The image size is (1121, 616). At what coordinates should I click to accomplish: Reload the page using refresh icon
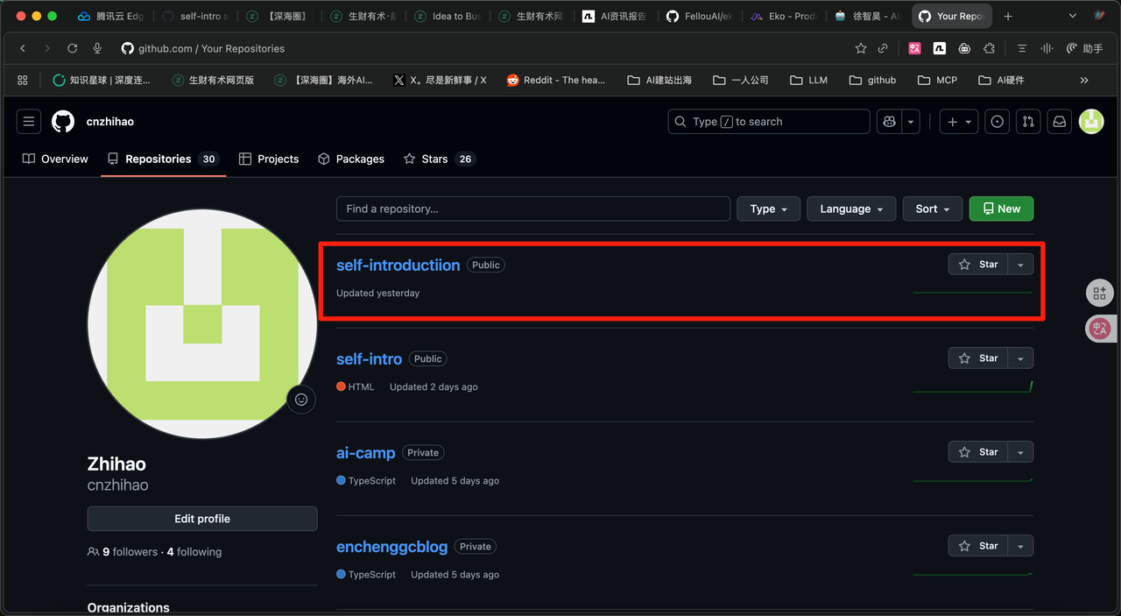(x=73, y=48)
